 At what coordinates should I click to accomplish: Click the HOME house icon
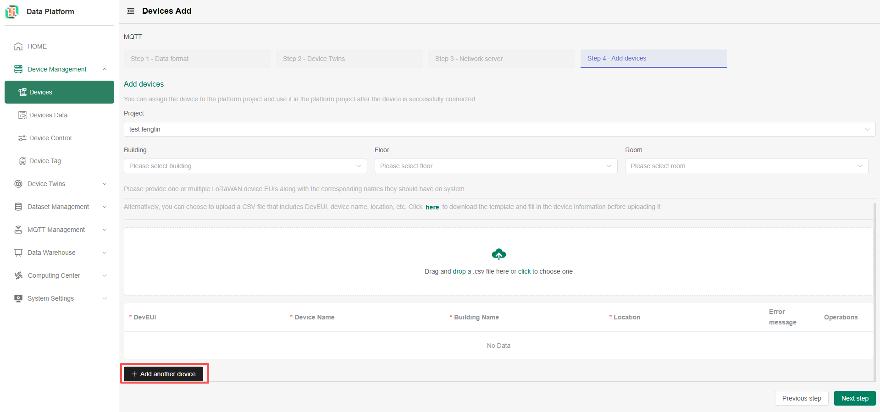pos(18,46)
